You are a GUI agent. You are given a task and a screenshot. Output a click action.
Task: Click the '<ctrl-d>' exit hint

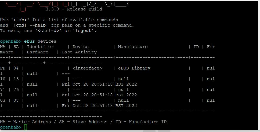[48, 31]
